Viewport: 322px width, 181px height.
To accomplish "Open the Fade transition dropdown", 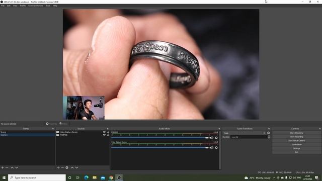I will click(245, 133).
